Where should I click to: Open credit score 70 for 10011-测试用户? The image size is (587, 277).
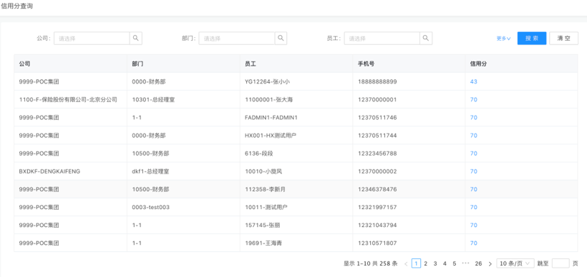(x=474, y=207)
